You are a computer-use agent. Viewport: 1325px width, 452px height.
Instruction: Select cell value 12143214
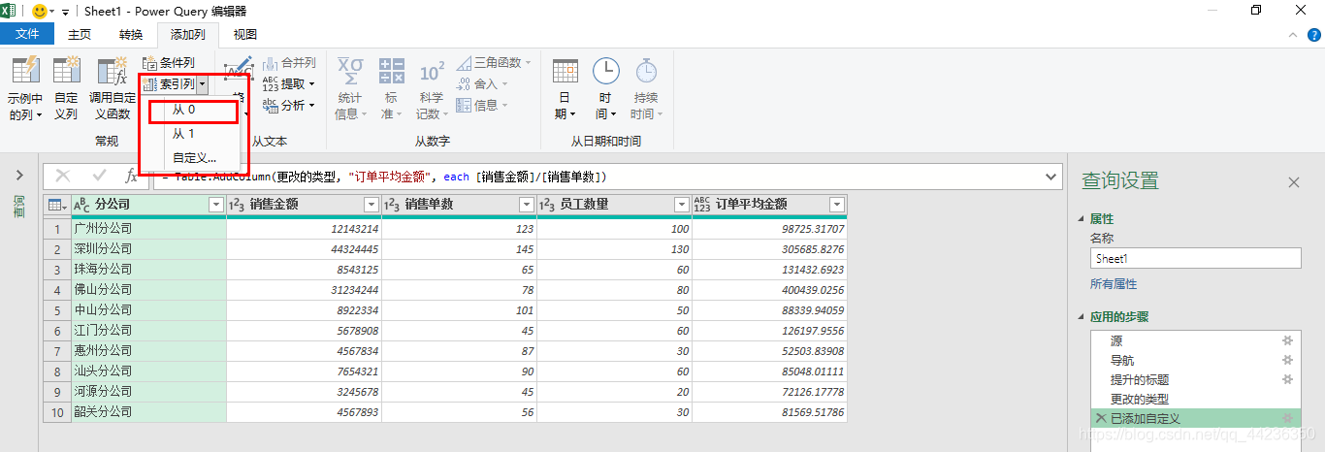click(304, 229)
